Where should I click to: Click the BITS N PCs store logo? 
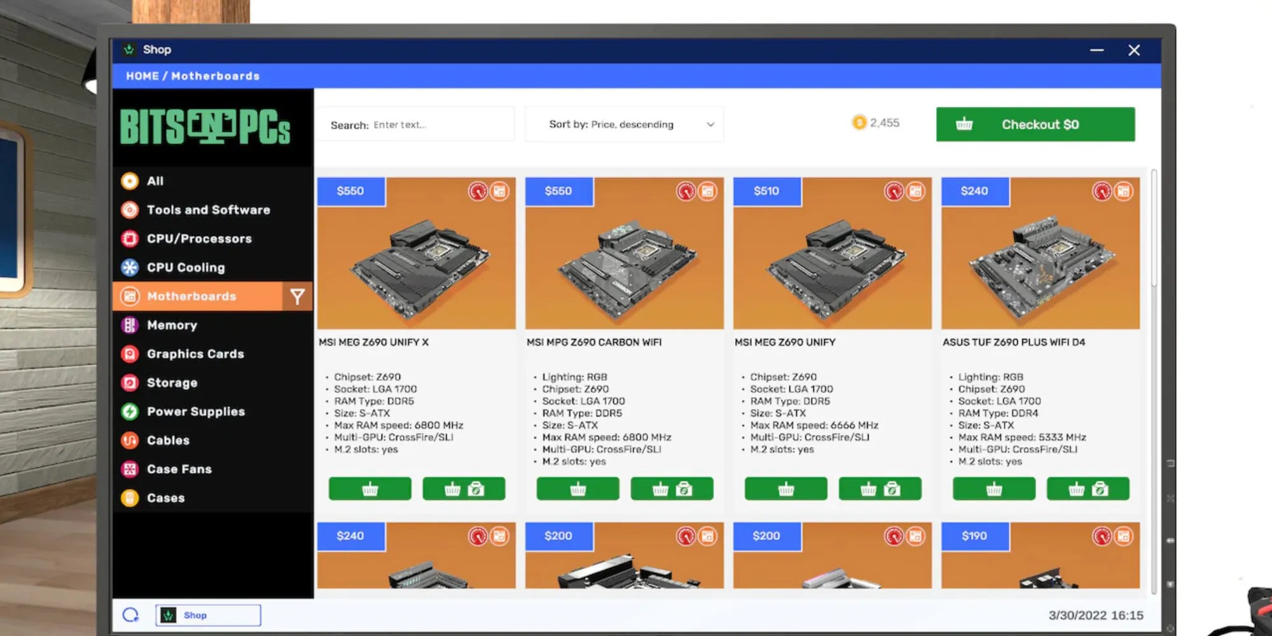(x=205, y=127)
